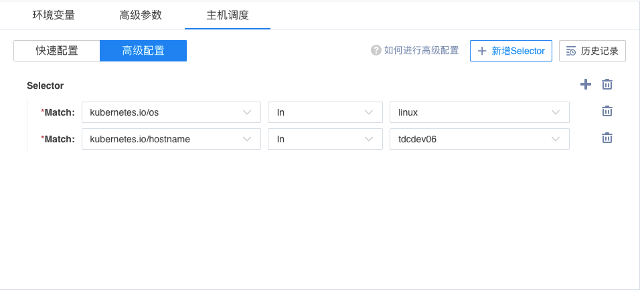Click the Selector heading text
Screen dimensions: 640x290
coord(46,86)
